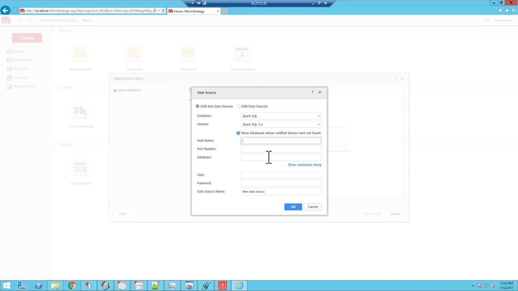
Task: Launch Google Chrome from the taskbar
Action: 72,286
